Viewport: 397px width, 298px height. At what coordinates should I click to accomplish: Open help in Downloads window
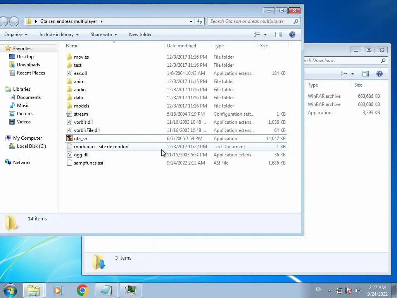pos(379,74)
